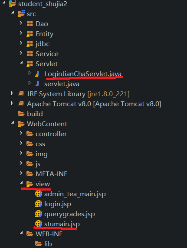The width and height of the screenshot is (187, 248).
Task: Click the controller folder icon
Action: pos(30,134)
